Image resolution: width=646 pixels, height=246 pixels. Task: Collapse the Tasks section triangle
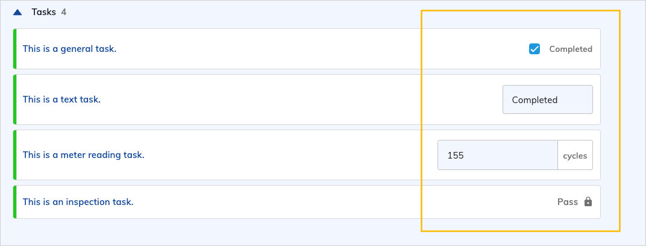tap(17, 12)
